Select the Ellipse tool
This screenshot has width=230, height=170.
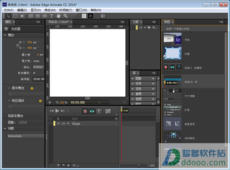(44, 16)
